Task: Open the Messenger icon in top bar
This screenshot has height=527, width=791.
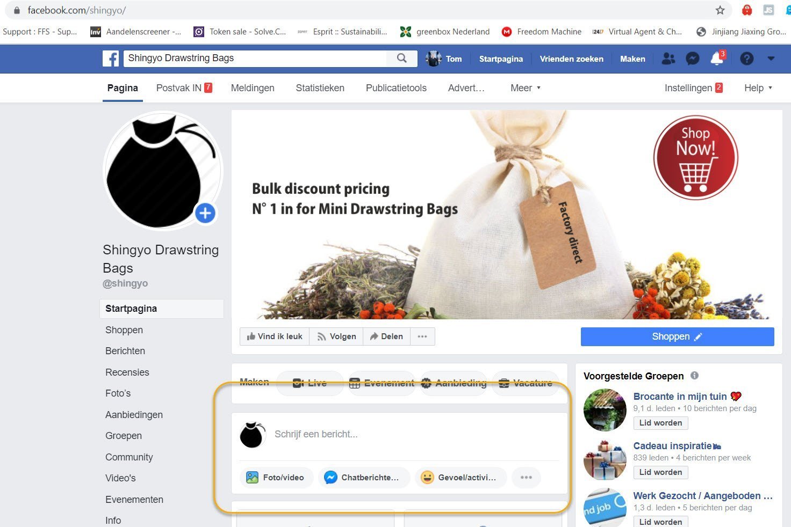Action: (x=693, y=58)
